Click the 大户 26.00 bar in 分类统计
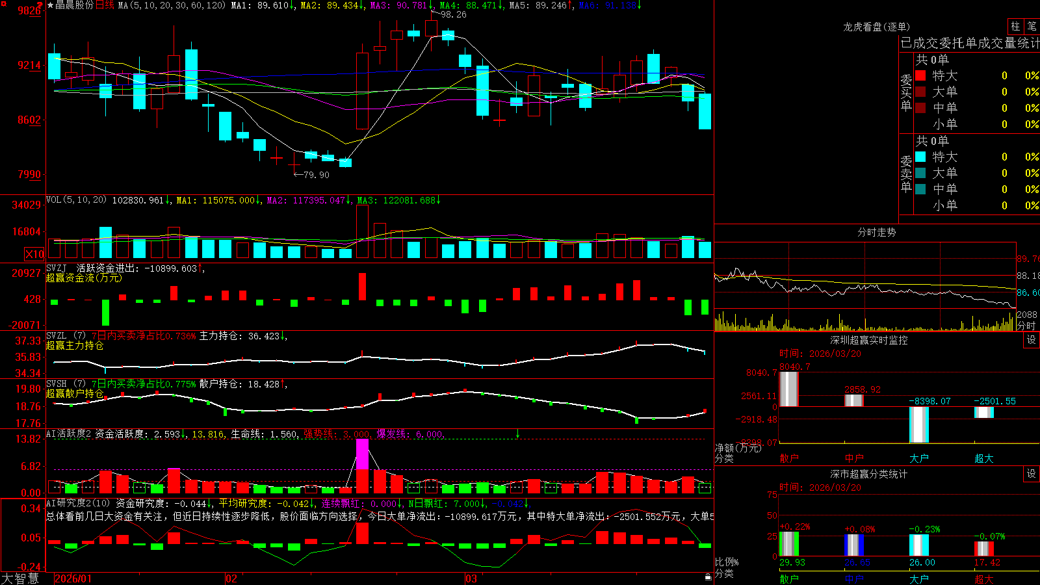The height and width of the screenshot is (585, 1040). (918, 545)
